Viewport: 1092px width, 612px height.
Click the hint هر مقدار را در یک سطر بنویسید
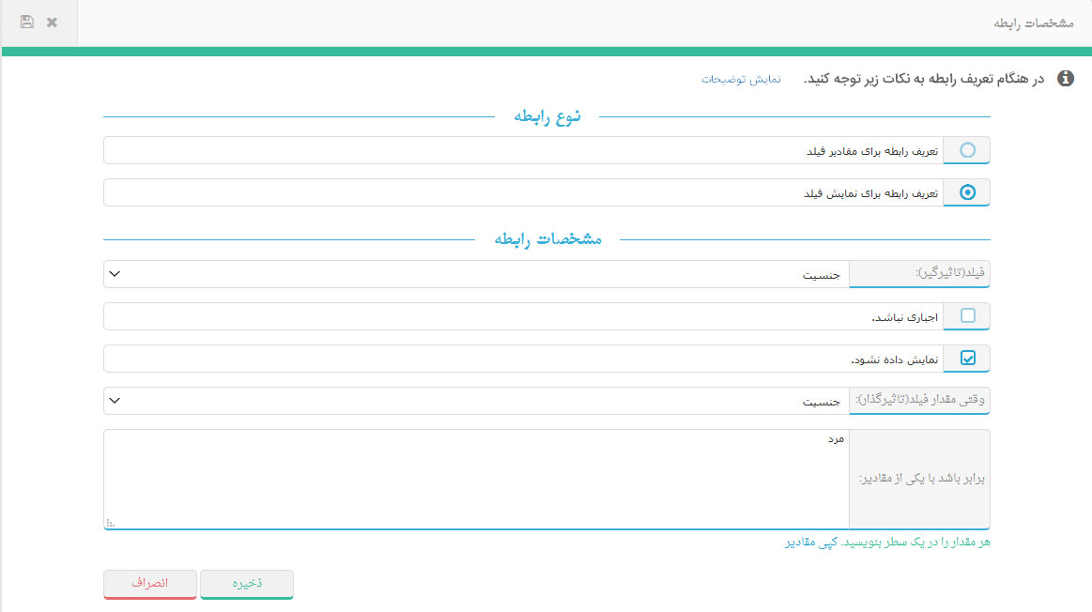(915, 543)
